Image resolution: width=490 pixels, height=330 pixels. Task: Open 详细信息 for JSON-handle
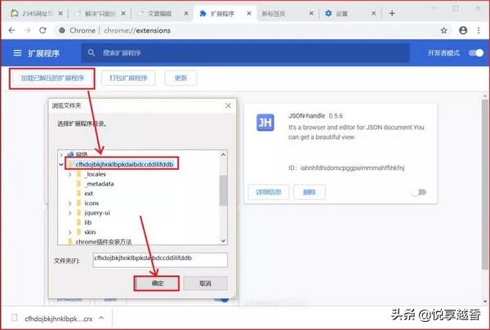pyautogui.click(x=269, y=192)
